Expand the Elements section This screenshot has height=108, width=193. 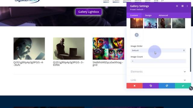(x=158, y=72)
